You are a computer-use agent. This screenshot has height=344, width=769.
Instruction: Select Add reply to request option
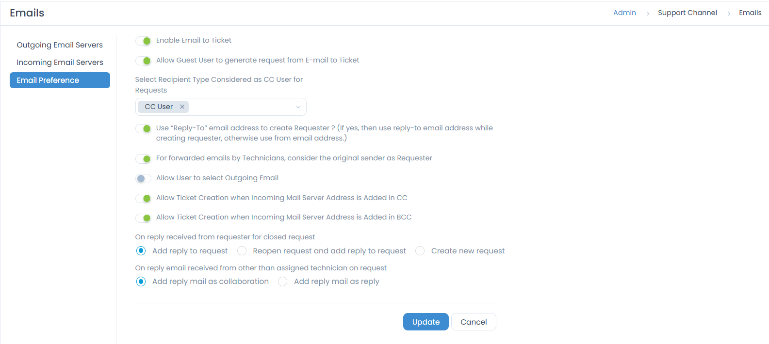coord(141,250)
